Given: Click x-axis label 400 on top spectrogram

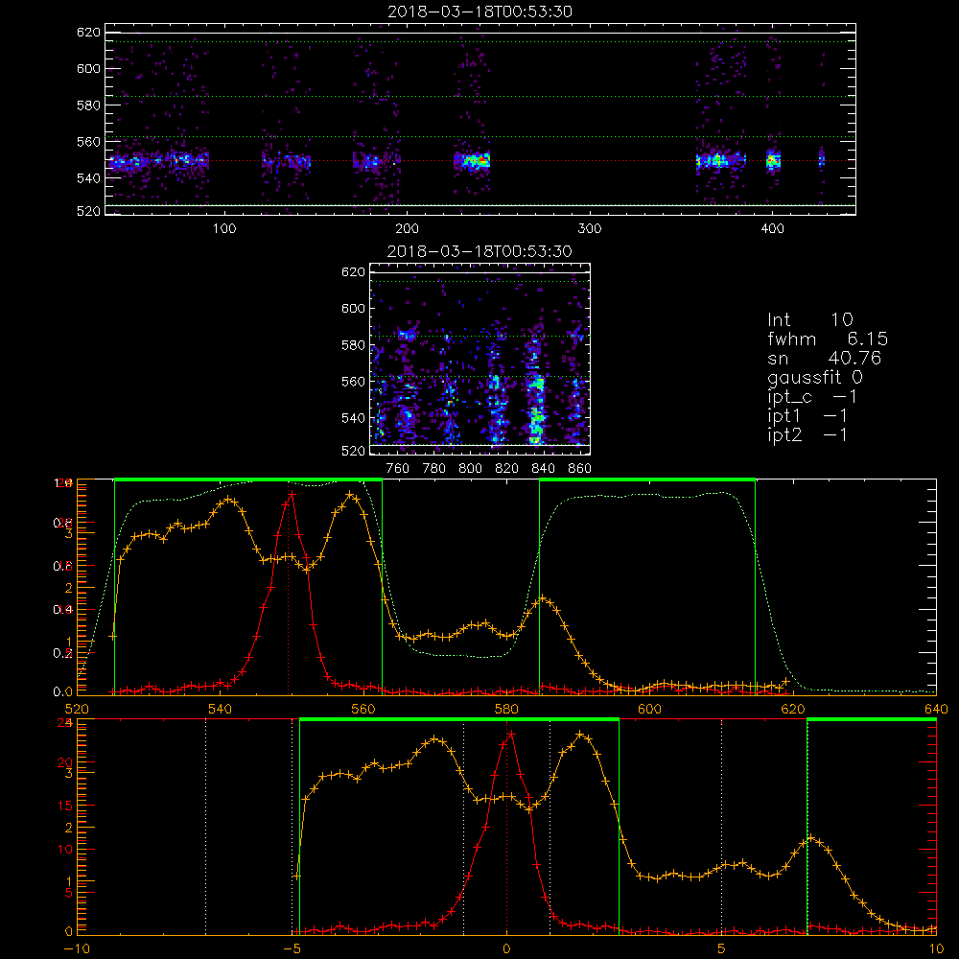Looking at the screenshot, I should point(772,229).
